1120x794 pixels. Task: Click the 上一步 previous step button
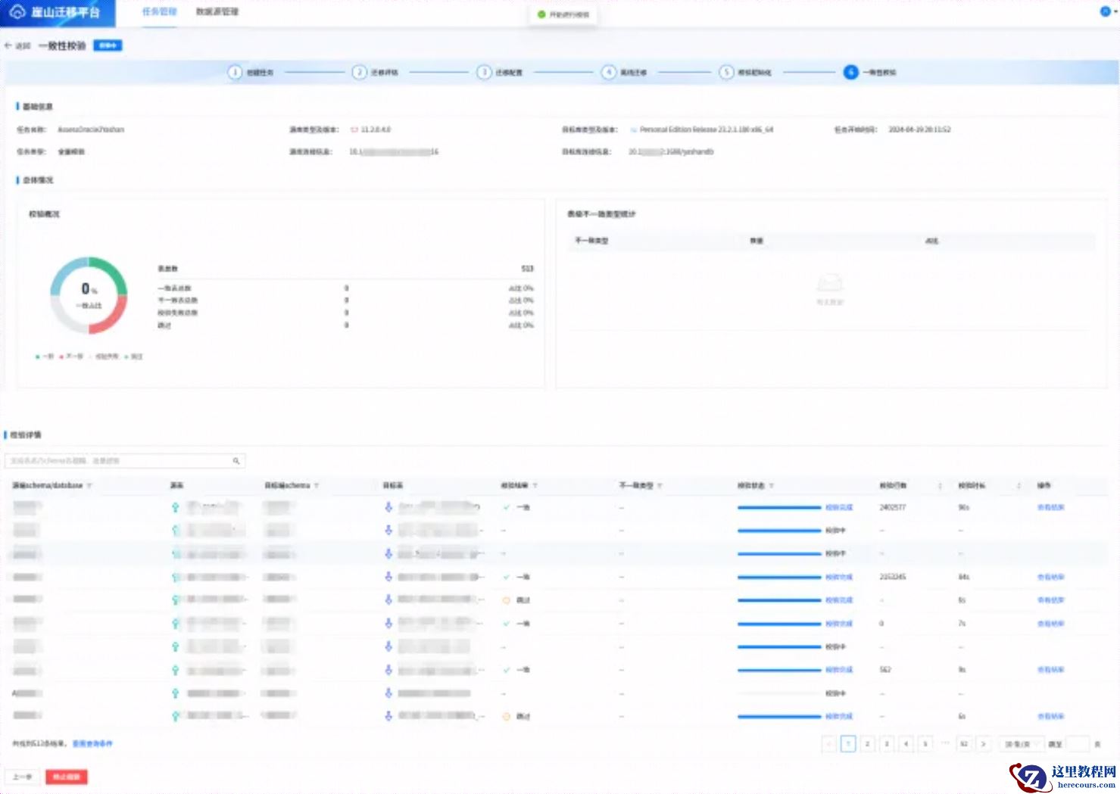coord(22,777)
